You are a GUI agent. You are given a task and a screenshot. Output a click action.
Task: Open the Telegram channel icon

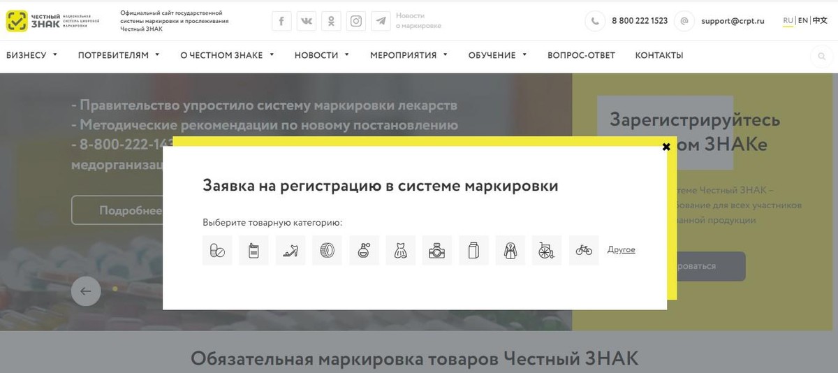(381, 21)
